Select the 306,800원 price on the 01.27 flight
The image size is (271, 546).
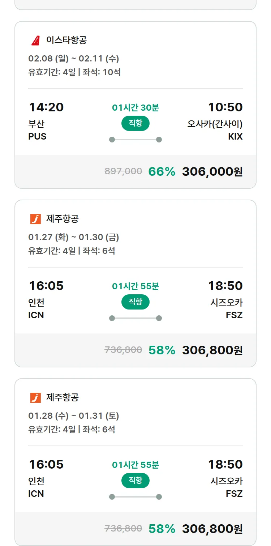(212, 350)
